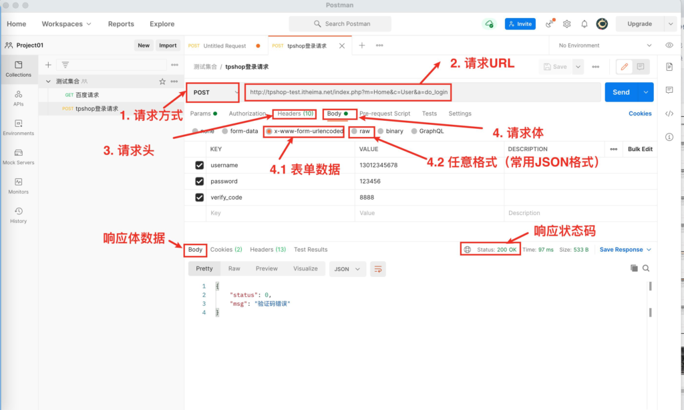684x410 pixels.
Task: Open the notifications bell icon
Action: pyautogui.click(x=584, y=24)
